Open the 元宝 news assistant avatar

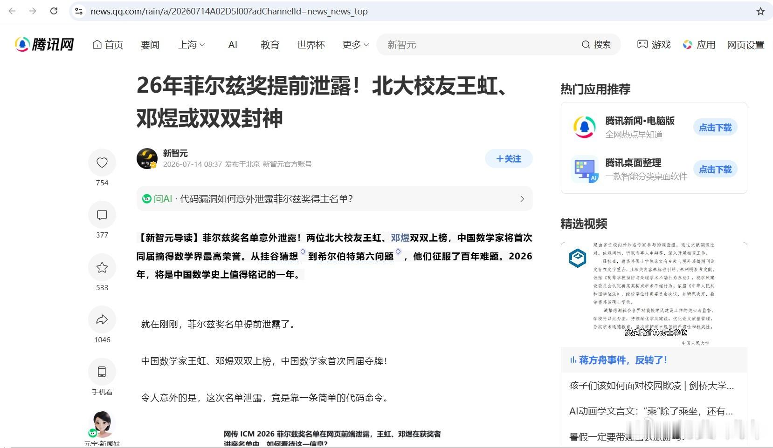(102, 424)
